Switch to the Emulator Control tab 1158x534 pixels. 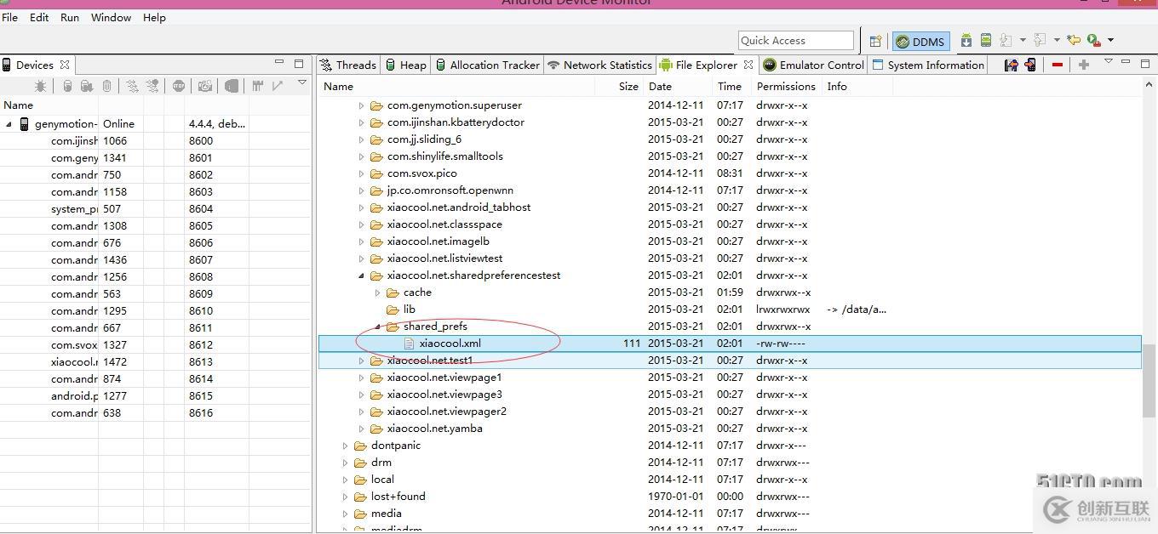(813, 65)
